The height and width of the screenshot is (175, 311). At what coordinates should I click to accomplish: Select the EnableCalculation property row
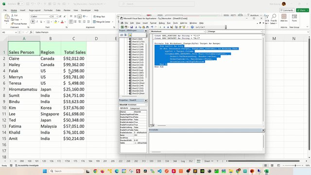tap(133, 122)
